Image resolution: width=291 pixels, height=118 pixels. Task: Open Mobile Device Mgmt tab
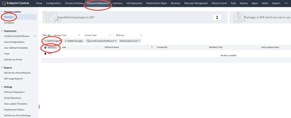157,3
